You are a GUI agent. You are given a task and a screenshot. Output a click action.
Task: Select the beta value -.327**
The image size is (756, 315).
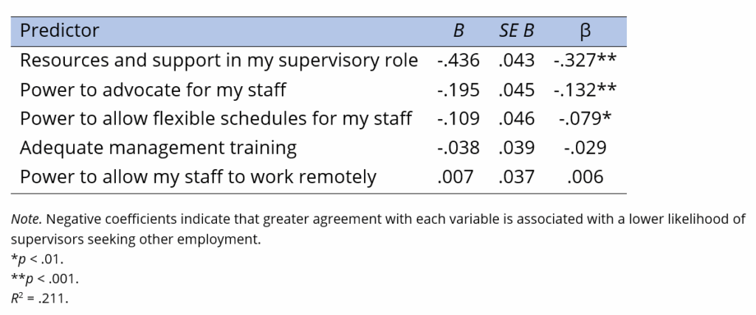click(x=585, y=60)
